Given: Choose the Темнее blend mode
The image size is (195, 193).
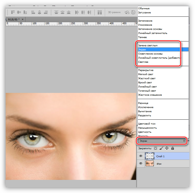Looking at the screenshot, I should click(x=142, y=37).
